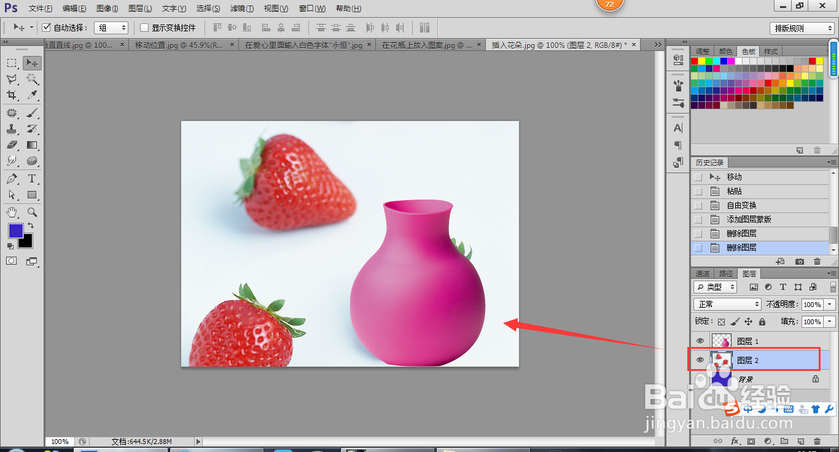Select the Gradient tool
This screenshot has width=839, height=452.
pyautogui.click(x=32, y=145)
